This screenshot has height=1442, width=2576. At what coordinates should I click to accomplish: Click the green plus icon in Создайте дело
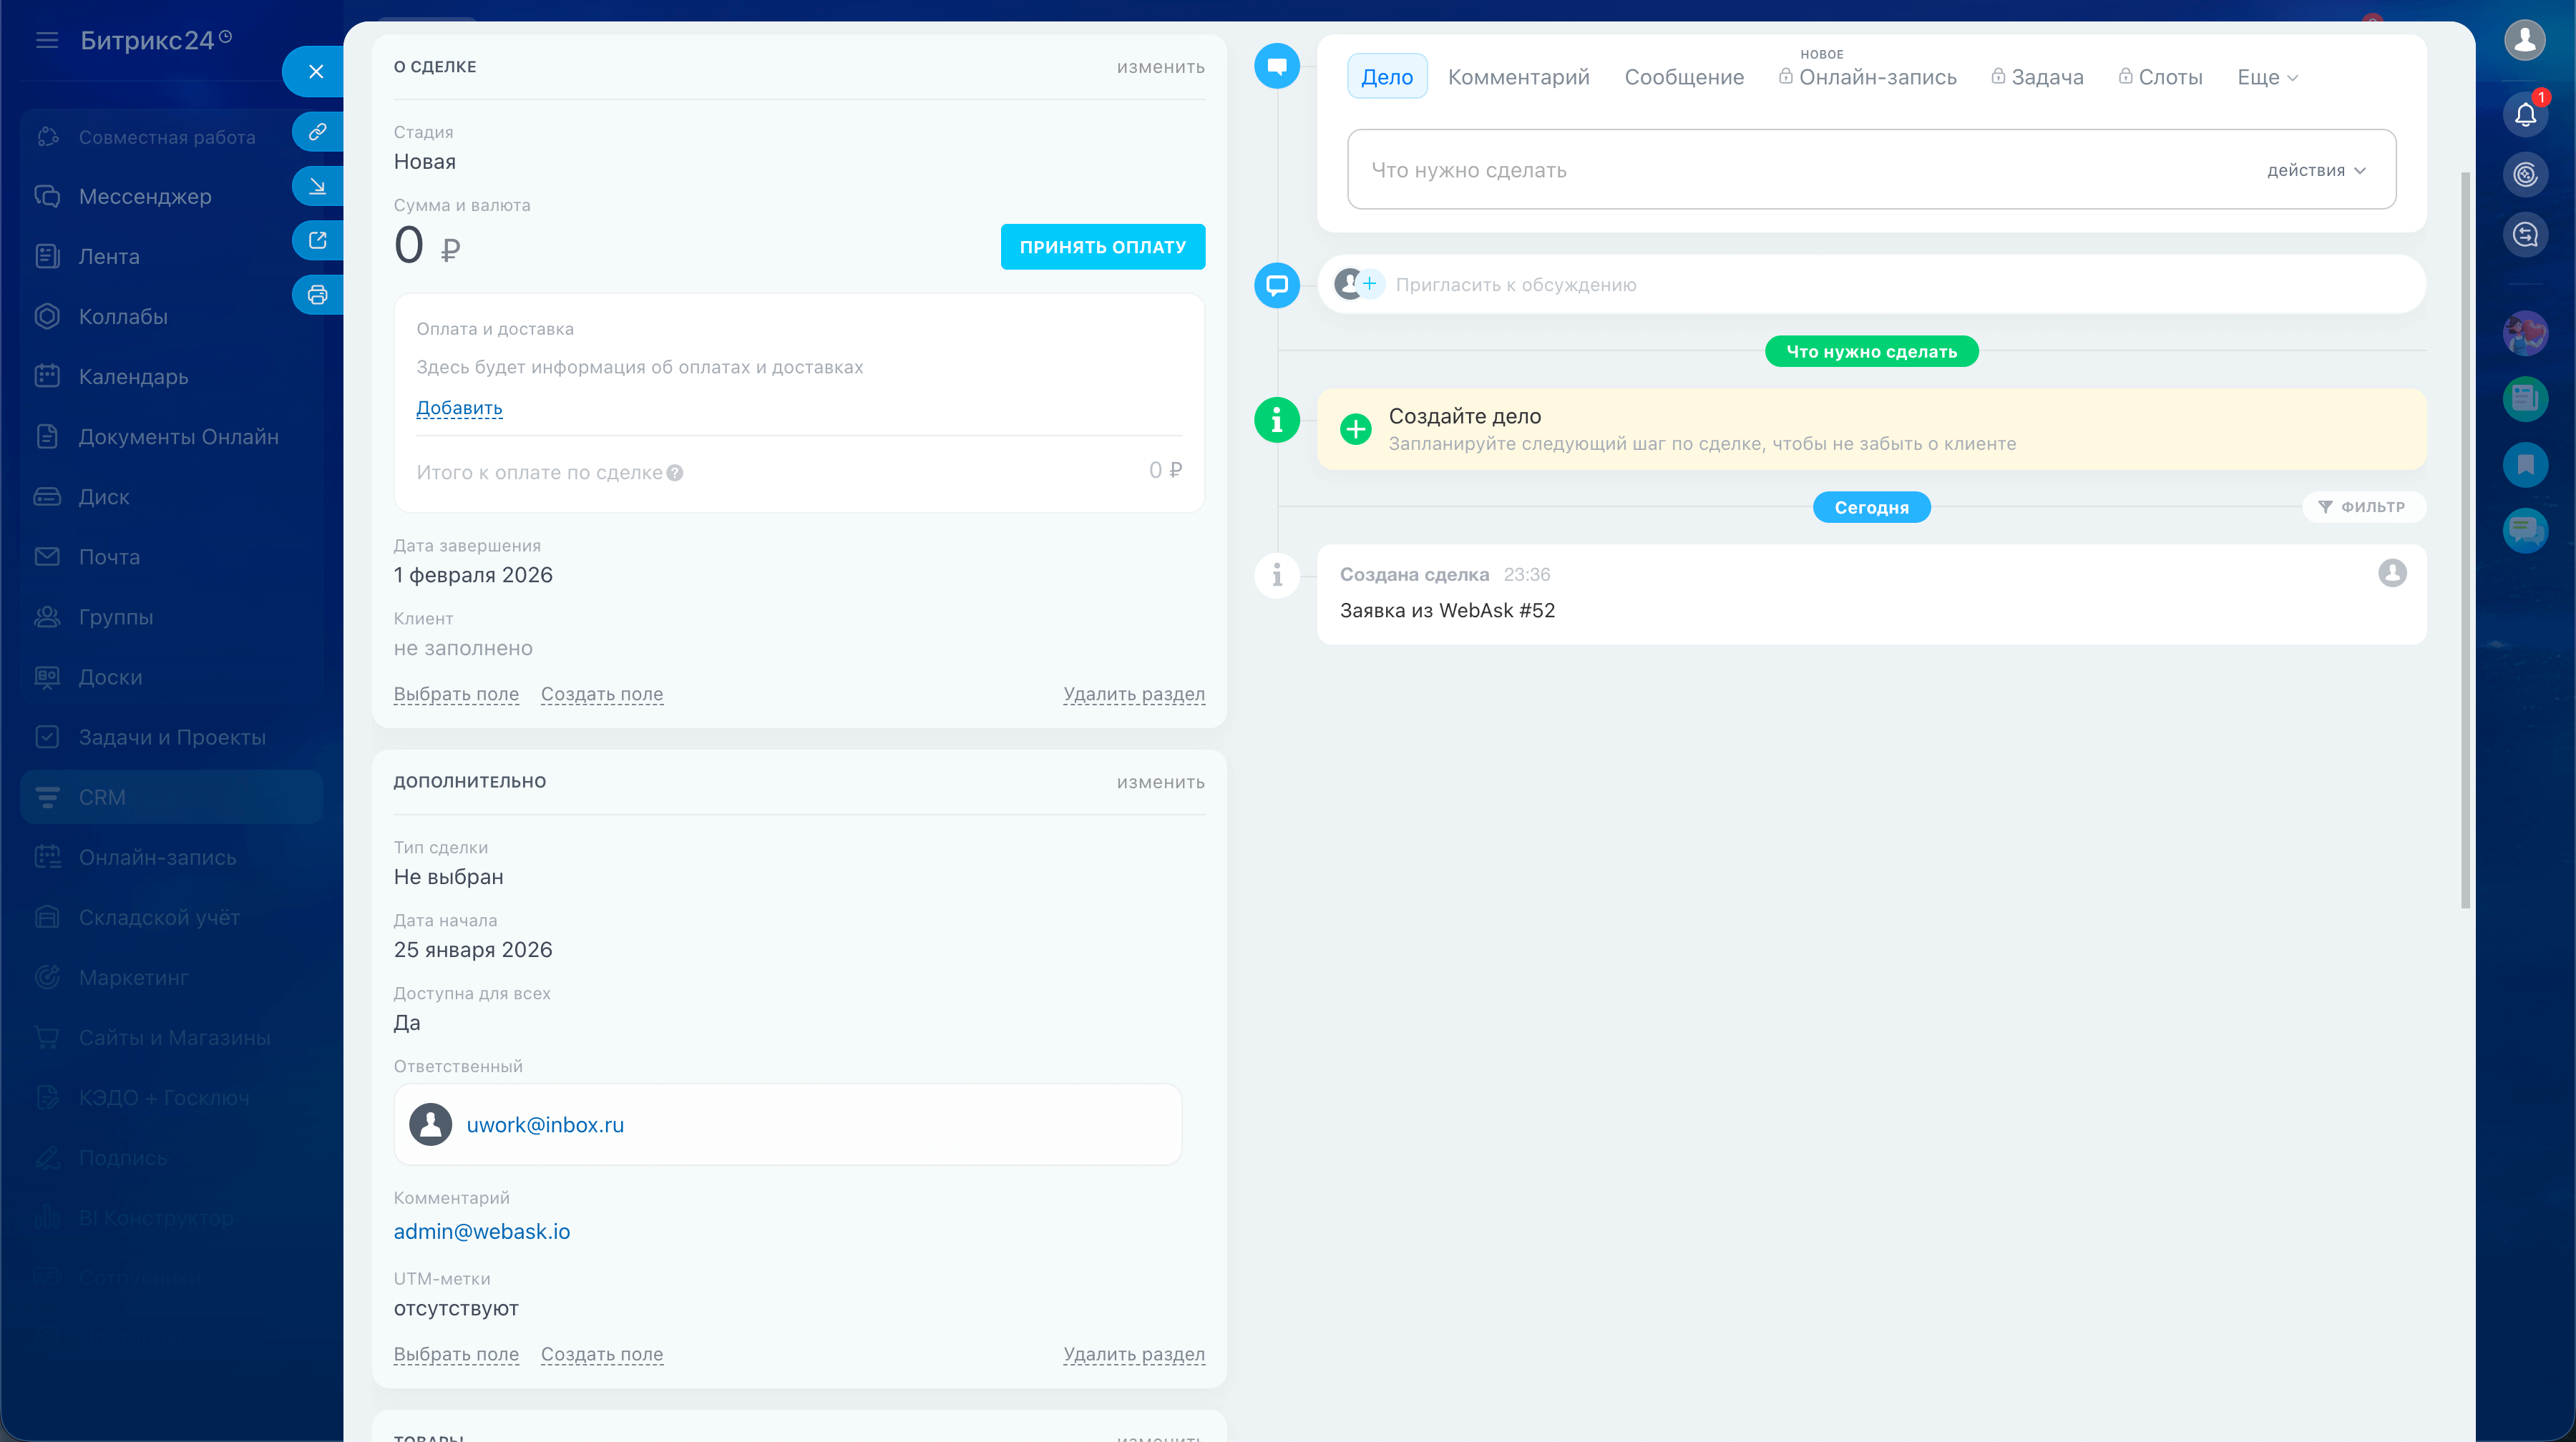[1355, 430]
